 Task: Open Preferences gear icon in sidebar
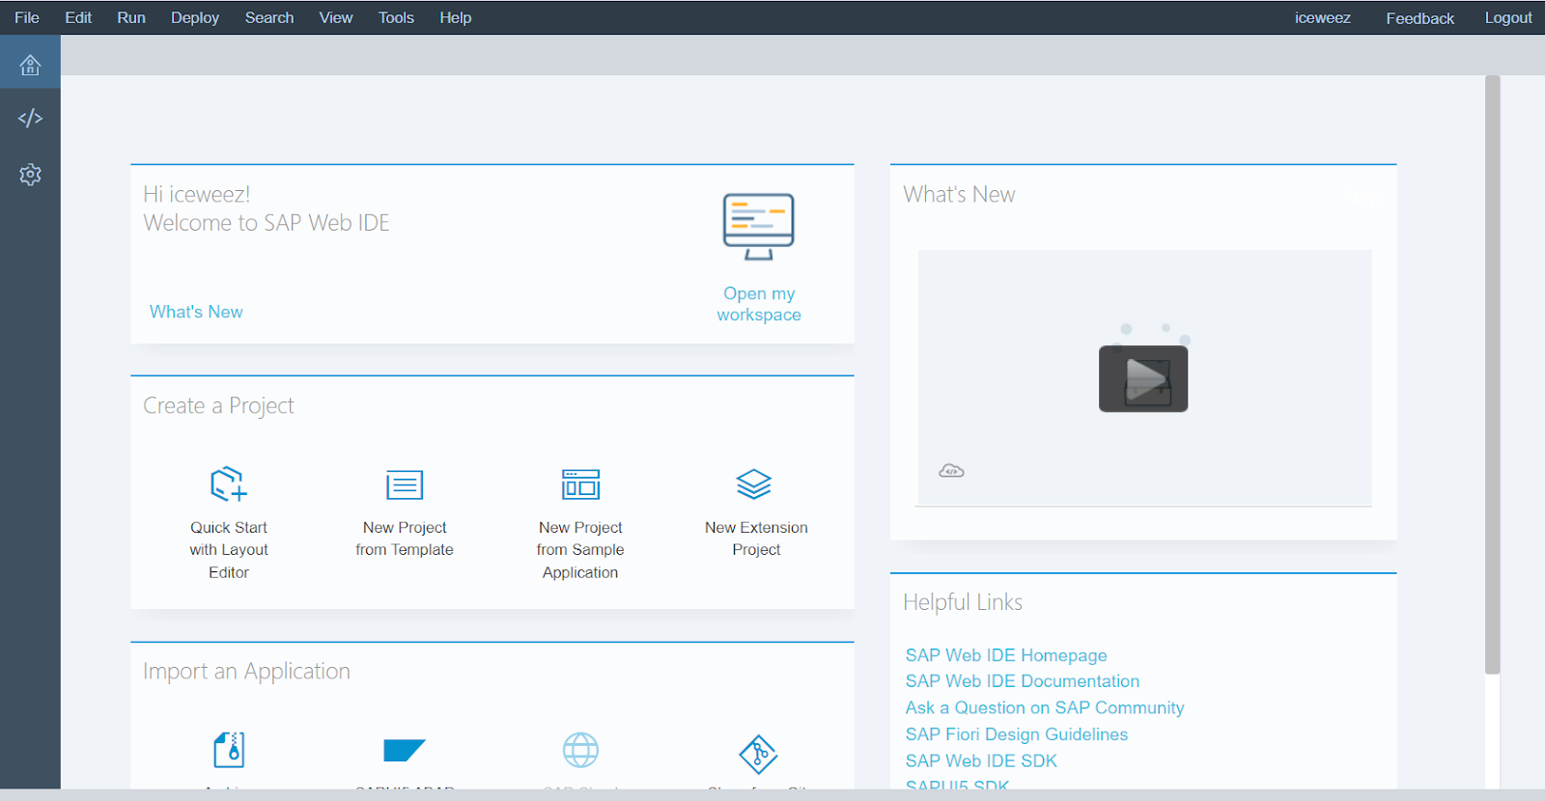point(30,175)
